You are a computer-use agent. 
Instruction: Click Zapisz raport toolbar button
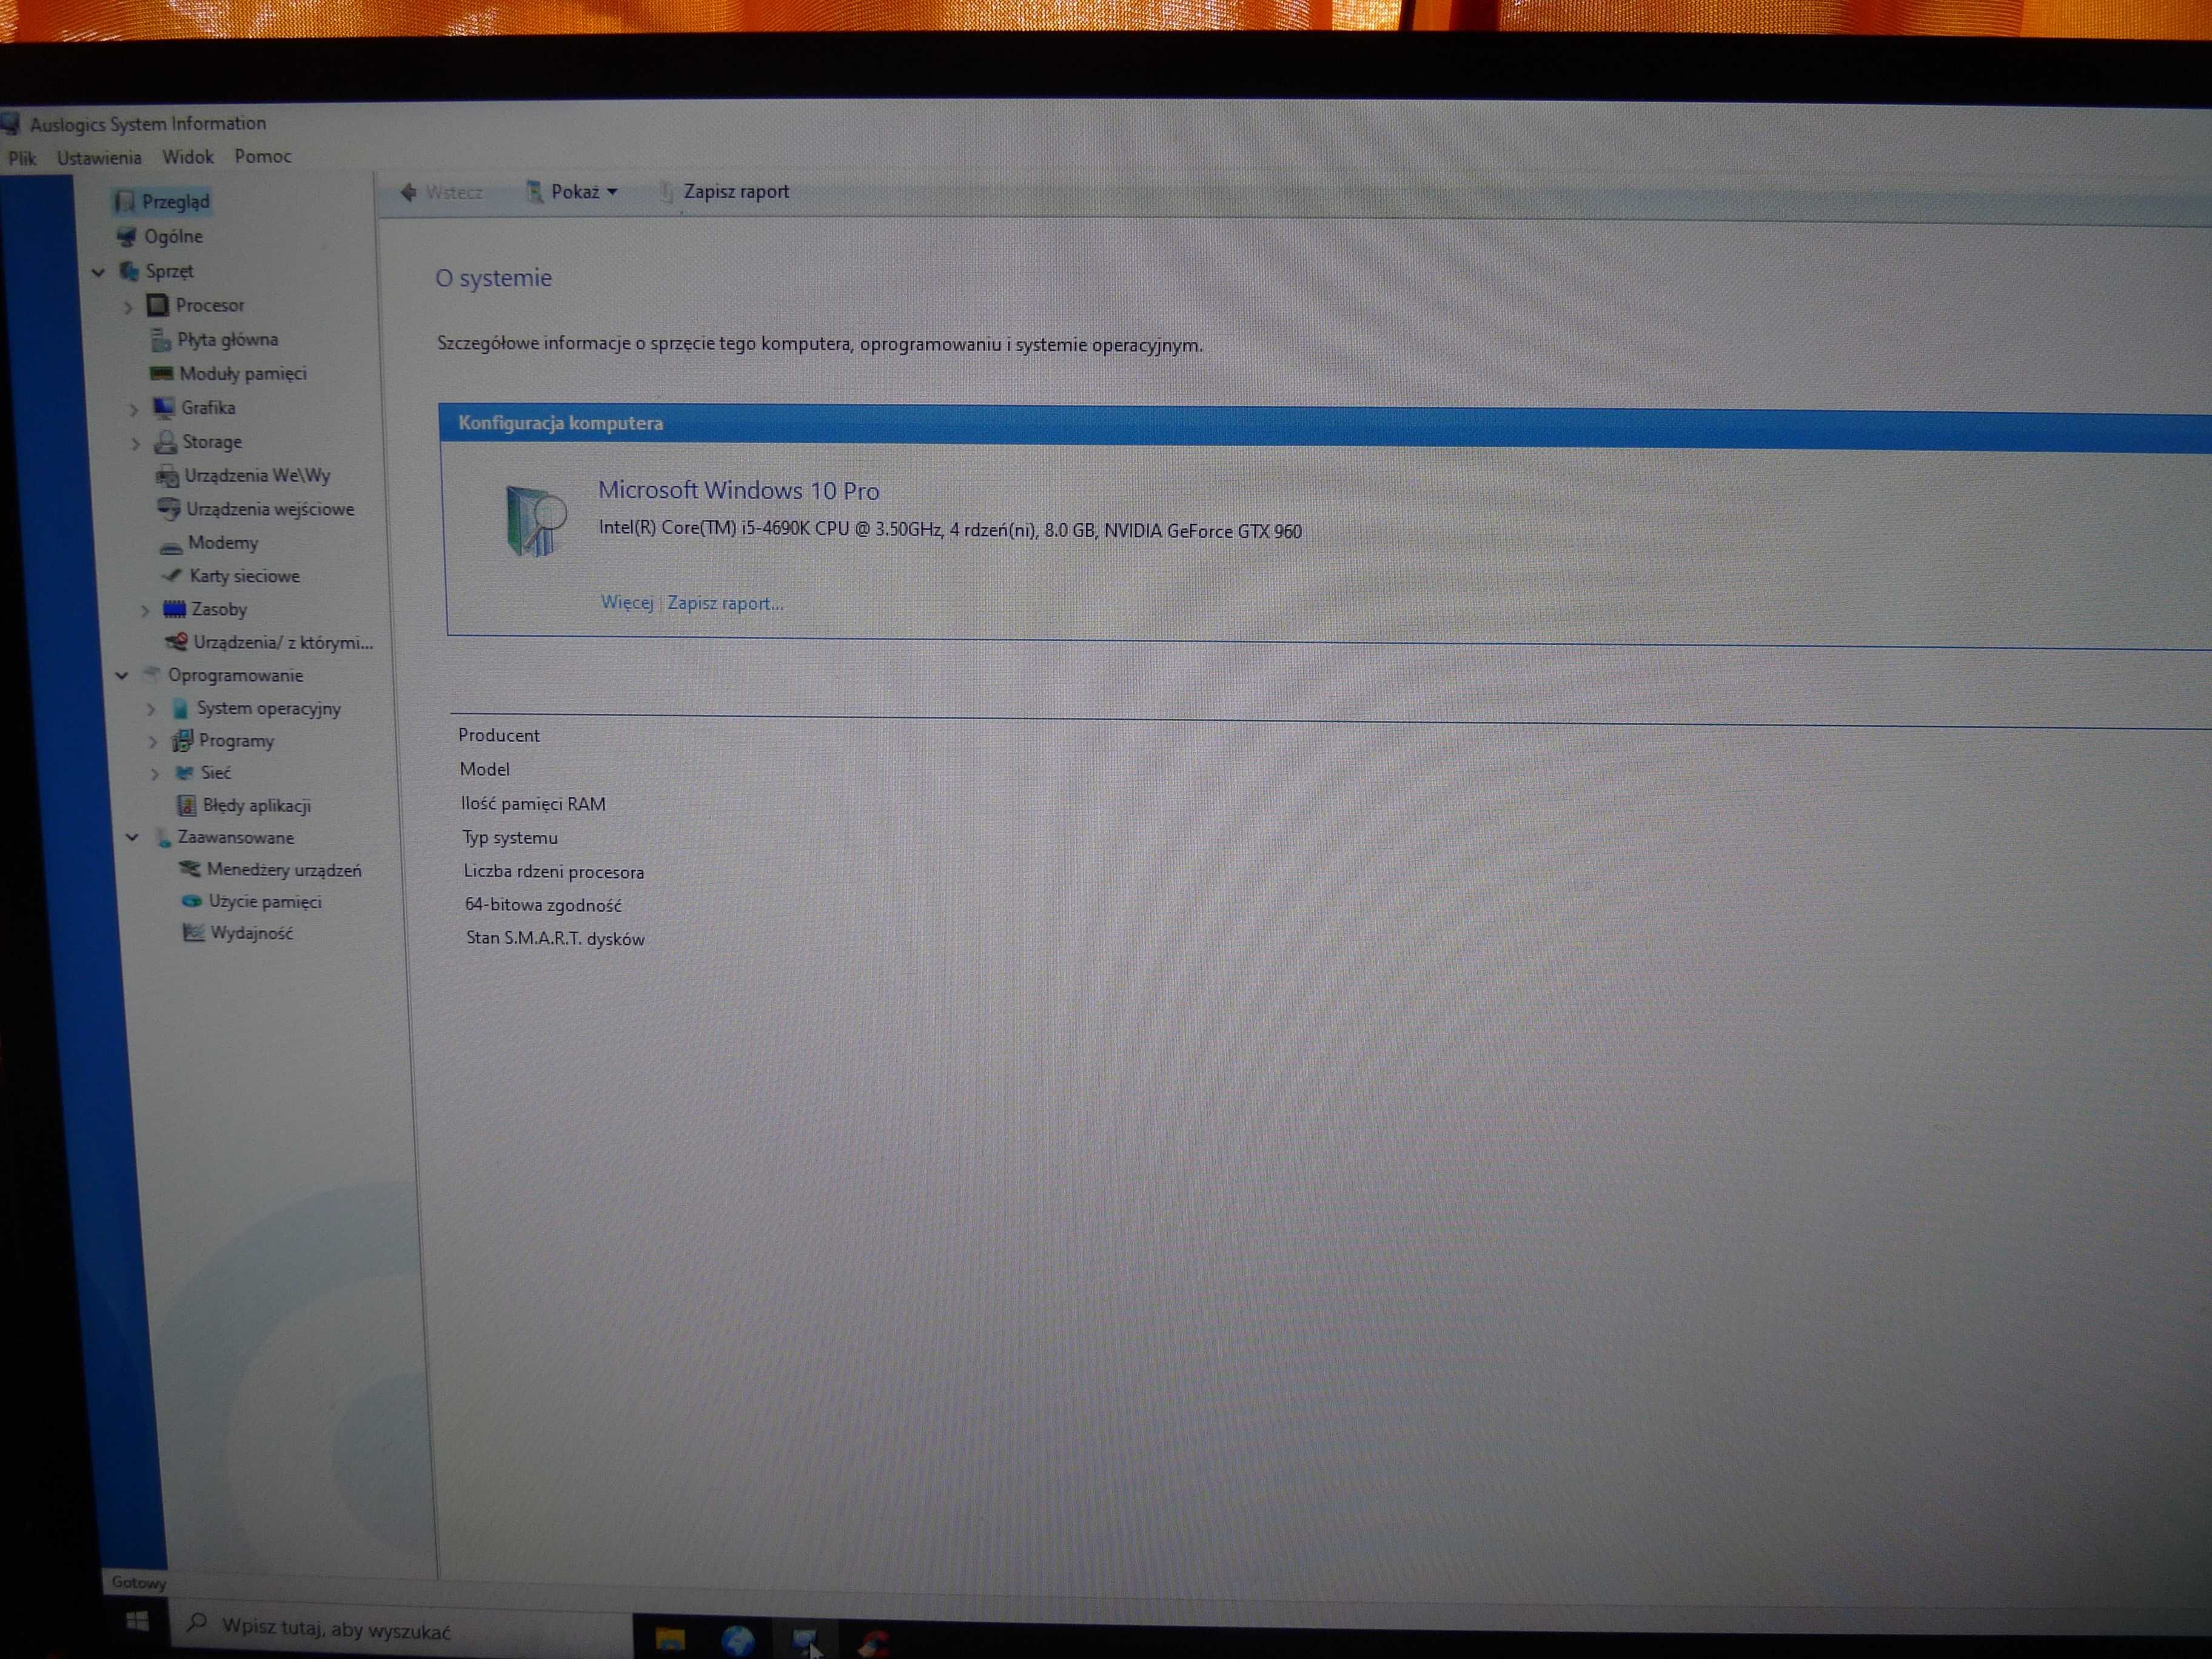tap(724, 192)
